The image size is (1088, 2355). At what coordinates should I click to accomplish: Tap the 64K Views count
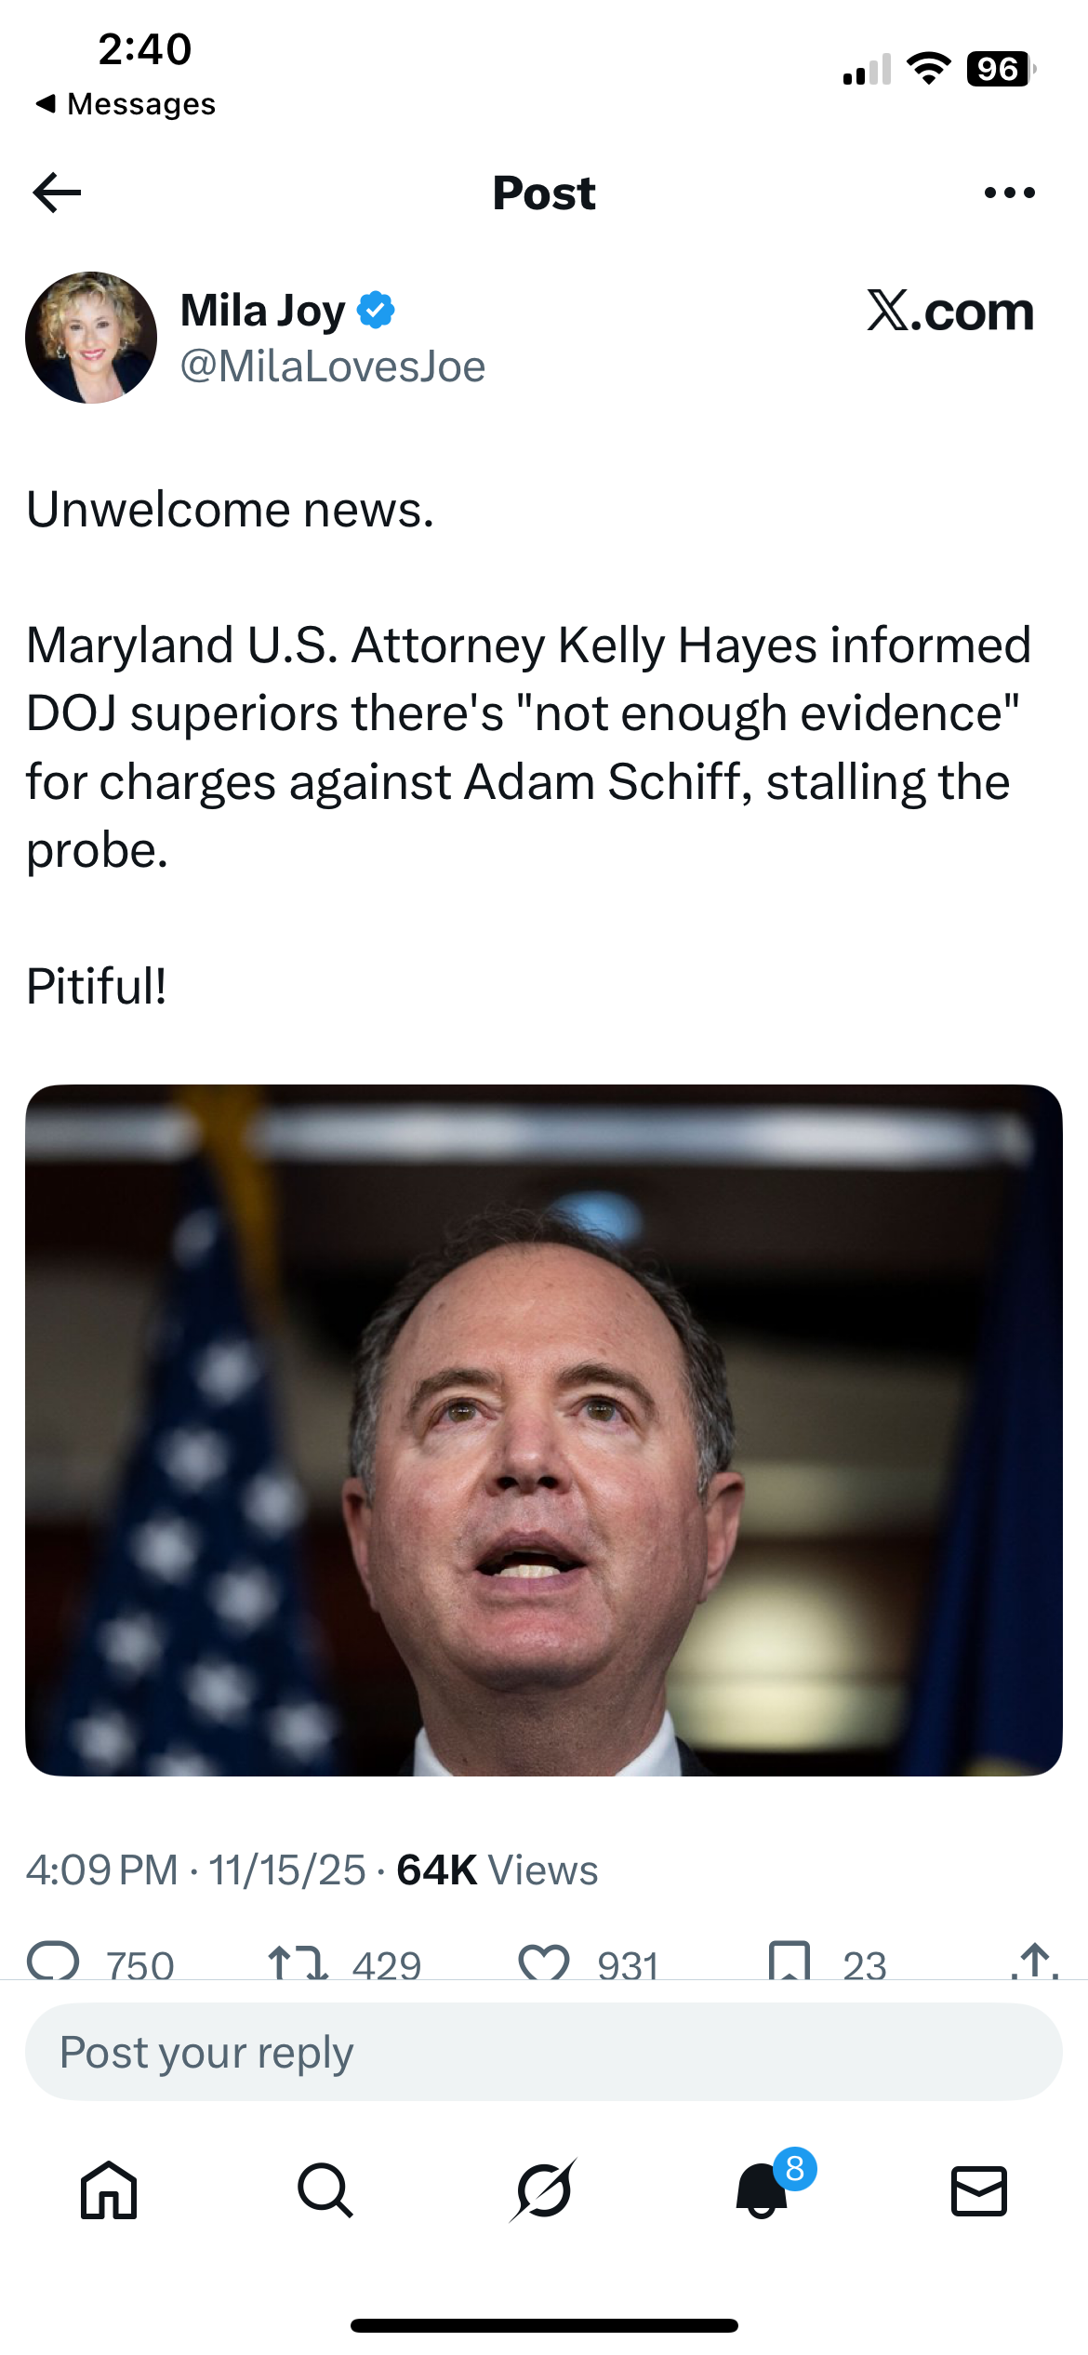pyautogui.click(x=498, y=1869)
